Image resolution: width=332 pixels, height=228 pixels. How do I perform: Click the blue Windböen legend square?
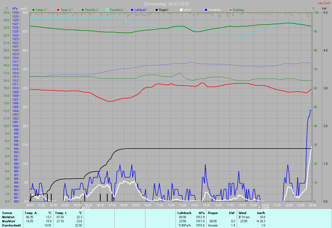tap(206, 10)
